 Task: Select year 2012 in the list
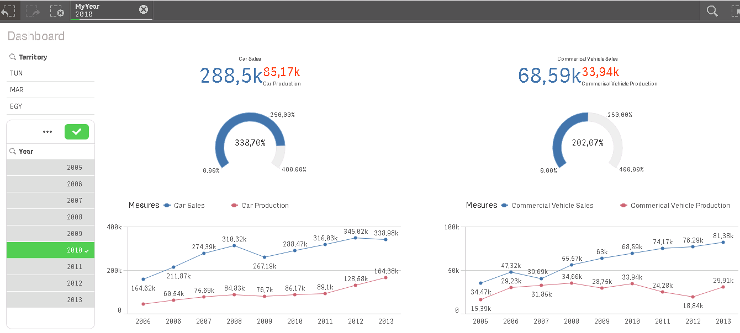[x=50, y=283]
